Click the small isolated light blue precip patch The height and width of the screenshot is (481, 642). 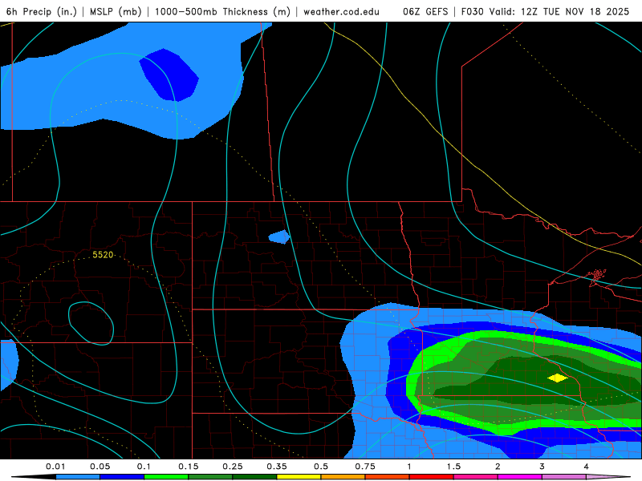tap(279, 236)
